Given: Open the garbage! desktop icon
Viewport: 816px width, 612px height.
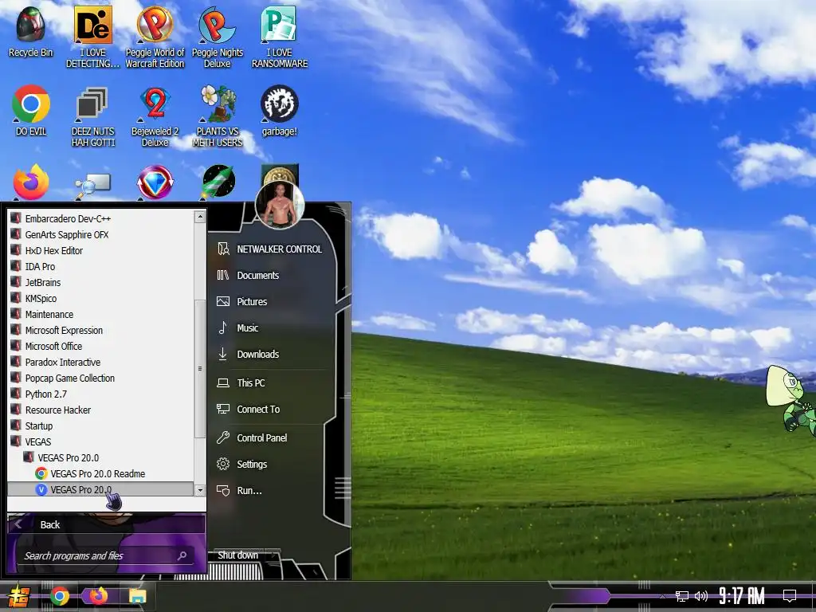Looking at the screenshot, I should (x=280, y=110).
